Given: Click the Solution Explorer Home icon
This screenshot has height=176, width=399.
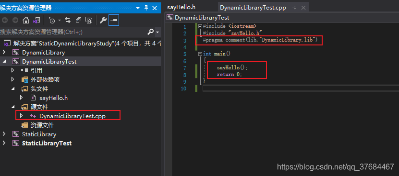Looking at the screenshot, I should (x=26, y=20).
